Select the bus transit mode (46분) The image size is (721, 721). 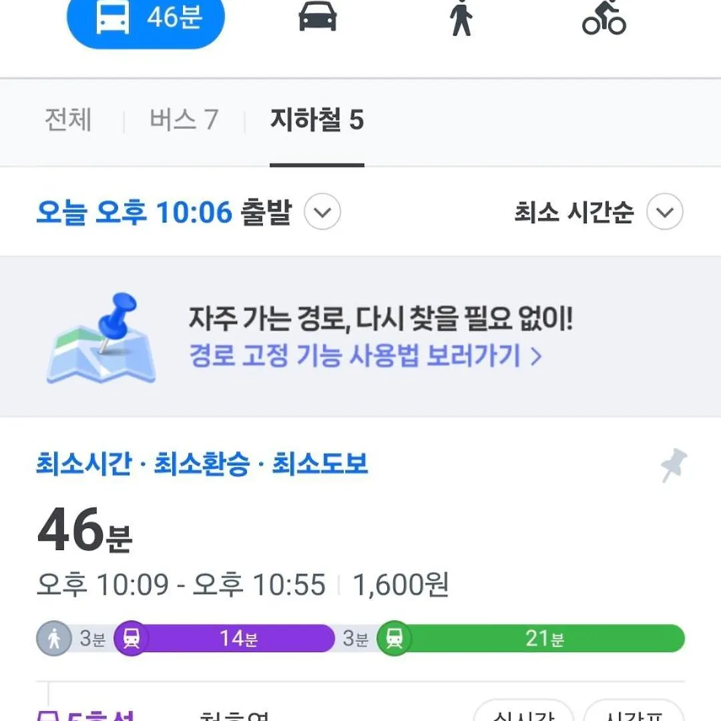(x=146, y=18)
